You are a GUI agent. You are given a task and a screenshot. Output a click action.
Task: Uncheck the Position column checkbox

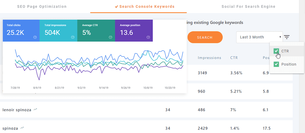pos(276,64)
